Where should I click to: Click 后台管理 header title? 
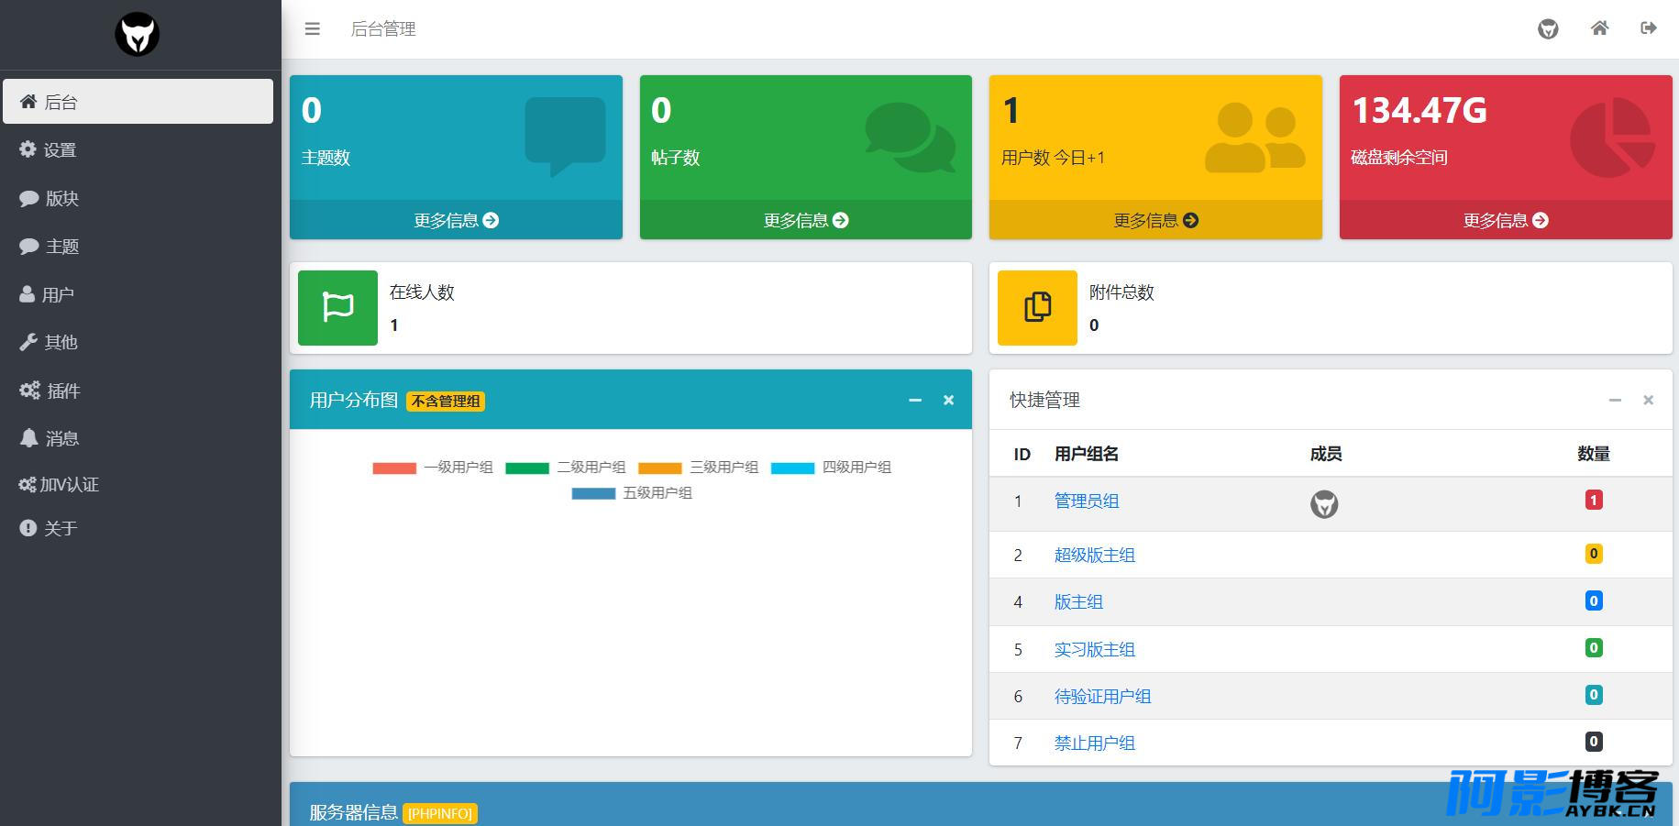click(383, 29)
